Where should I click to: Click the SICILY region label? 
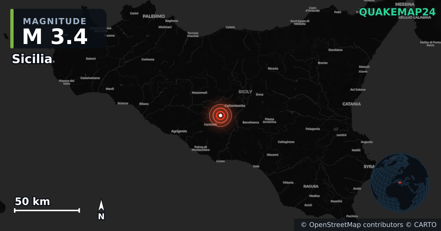point(245,91)
